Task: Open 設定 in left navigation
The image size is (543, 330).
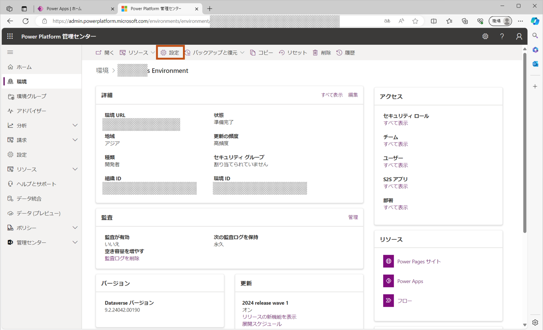Action: click(42, 155)
